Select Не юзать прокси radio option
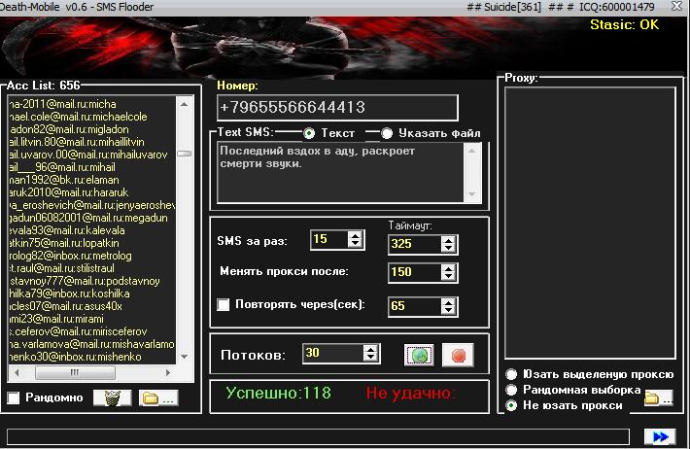This screenshot has height=449, width=690. tap(511, 405)
